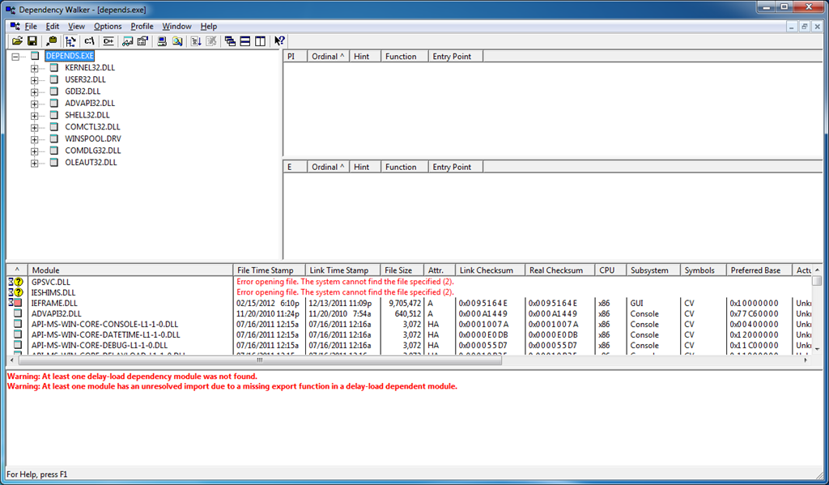Expand the COMDLG32.DLL tree node
The height and width of the screenshot is (485, 829).
point(34,151)
